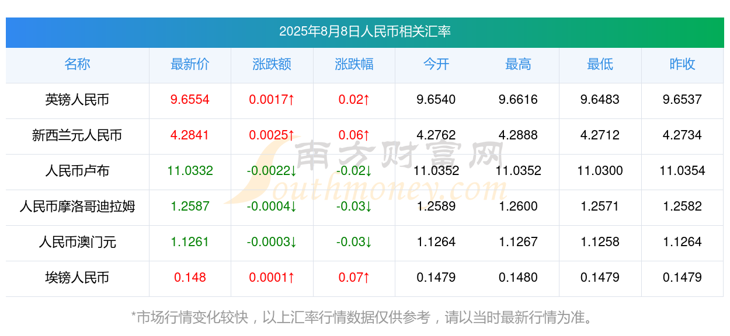The width and height of the screenshot is (730, 336).
Task: Click the 人民币卢布 row name
Action: 77,171
